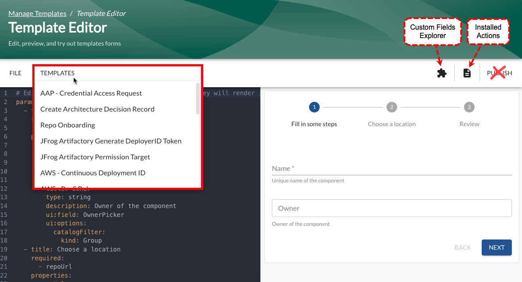Open the Installed Actions document icon
This screenshot has height=282, width=522.
pyautogui.click(x=467, y=73)
